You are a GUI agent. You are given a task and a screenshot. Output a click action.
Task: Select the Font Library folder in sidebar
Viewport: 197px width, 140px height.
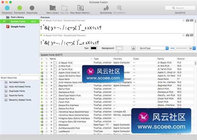pos(17,17)
